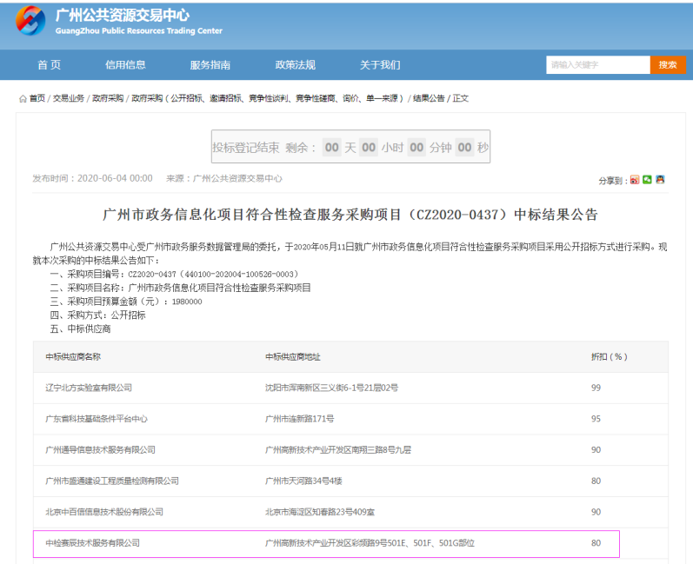Click the Guangzhou Public Resources Trading Center logo
Viewport: 693px width, 564px height.
click(30, 21)
